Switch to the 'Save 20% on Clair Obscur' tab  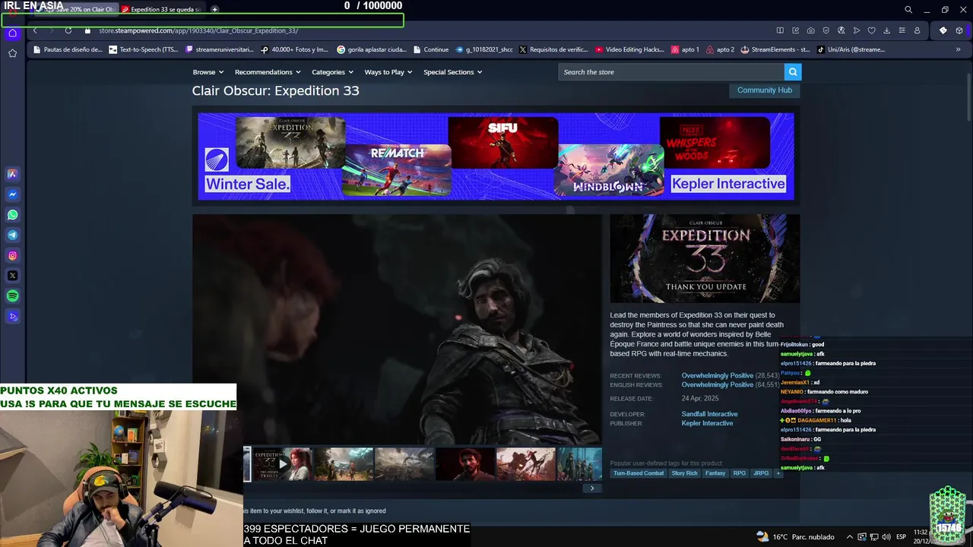(74, 10)
